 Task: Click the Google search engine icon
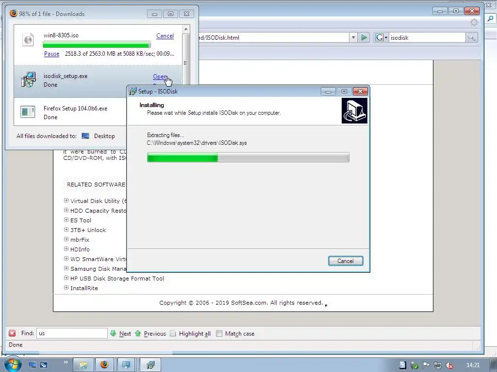coord(380,38)
